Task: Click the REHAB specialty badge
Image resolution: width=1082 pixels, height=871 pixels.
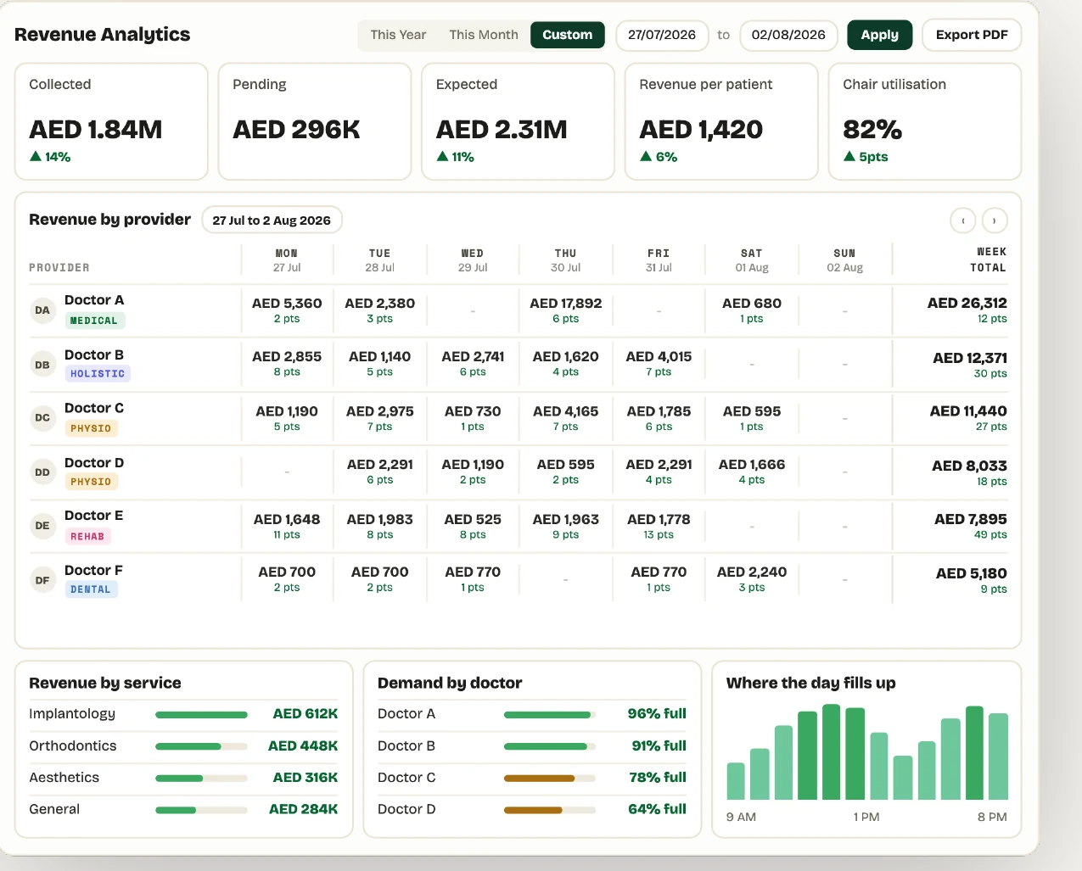Action: (87, 536)
